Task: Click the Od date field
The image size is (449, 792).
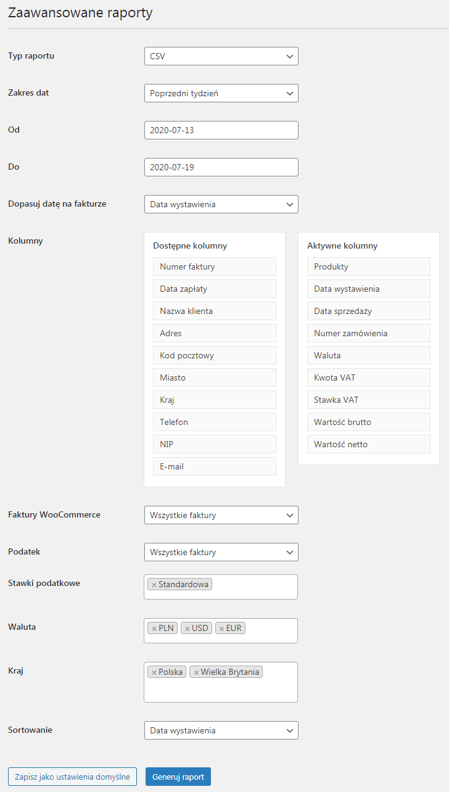Action: coord(221,130)
